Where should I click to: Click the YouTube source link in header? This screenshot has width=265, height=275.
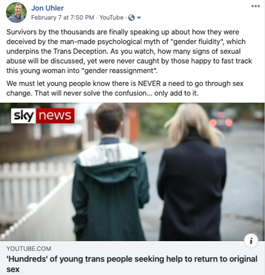111,18
